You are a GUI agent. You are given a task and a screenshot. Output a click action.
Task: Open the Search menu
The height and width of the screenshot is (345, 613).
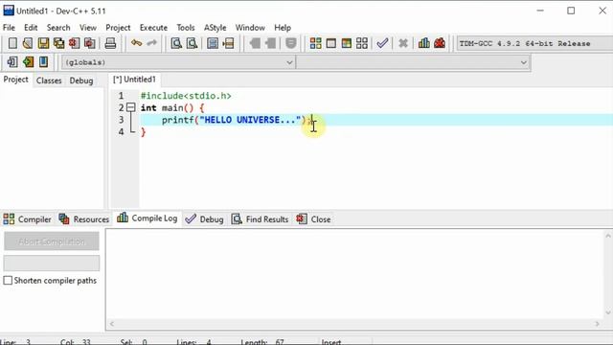58,28
